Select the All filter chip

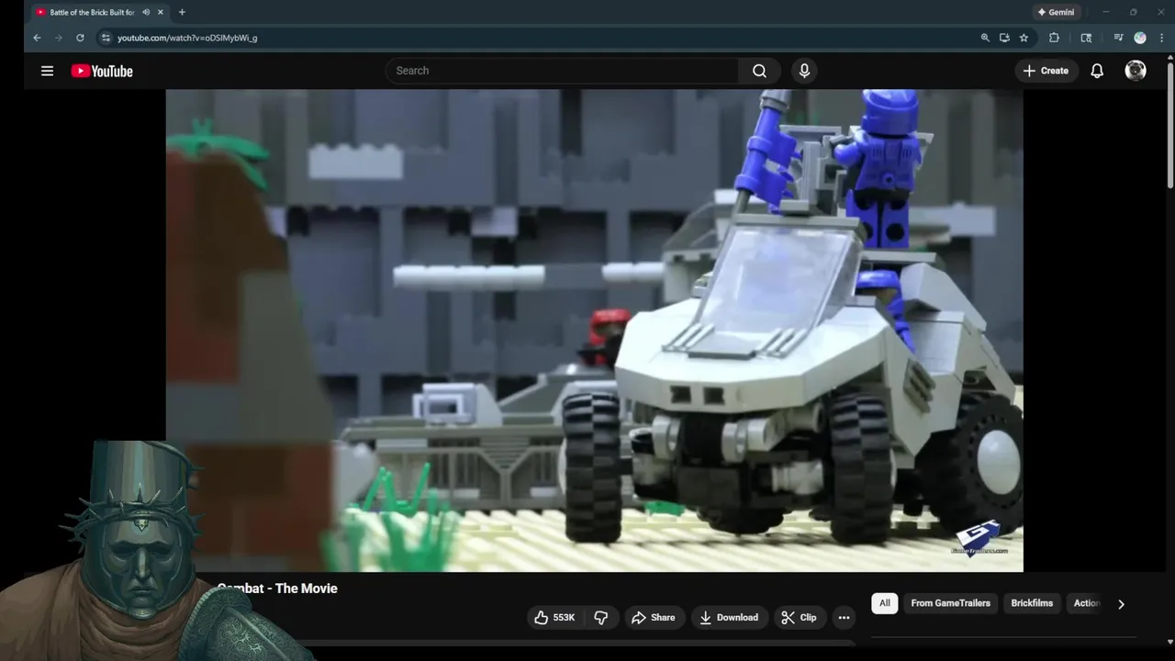pyautogui.click(x=885, y=603)
